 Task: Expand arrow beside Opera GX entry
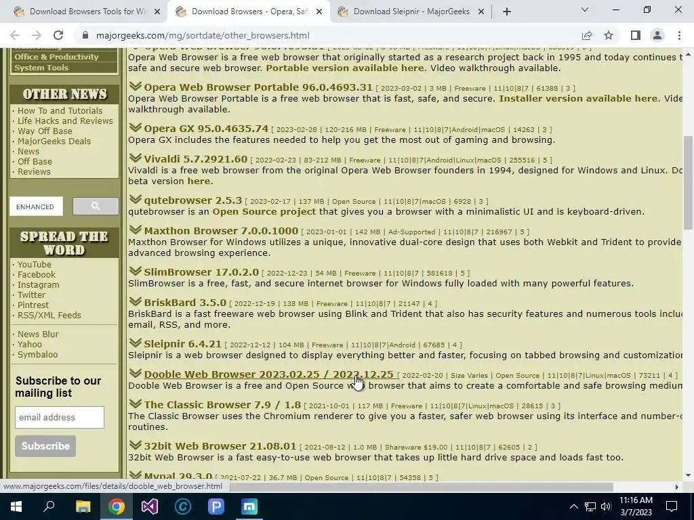coord(135,127)
